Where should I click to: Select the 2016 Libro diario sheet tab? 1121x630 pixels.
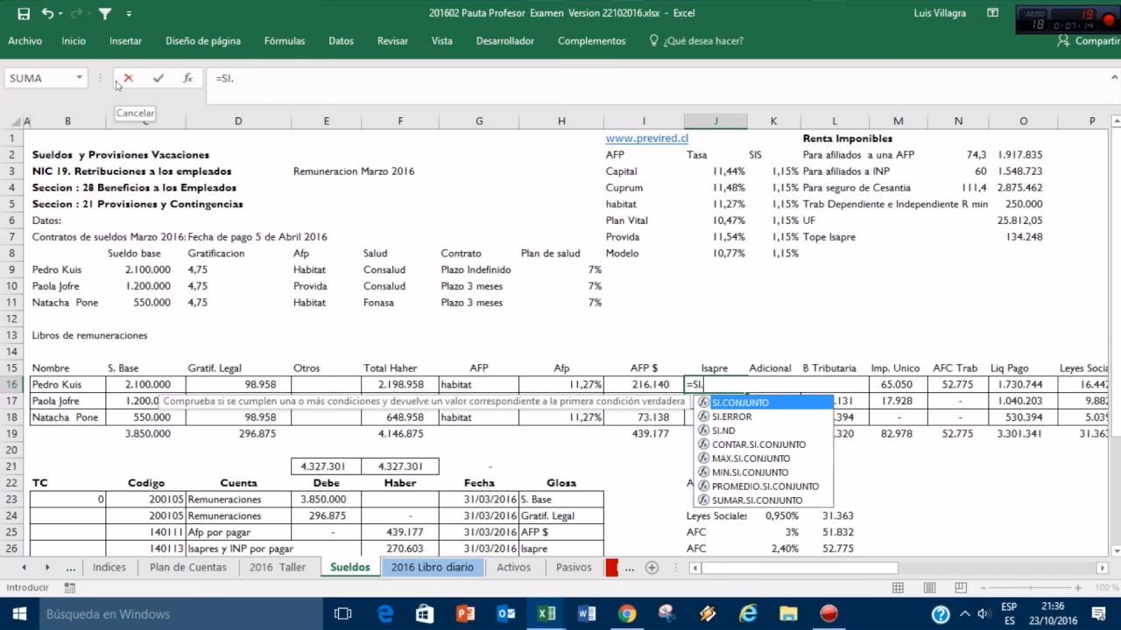coord(432,567)
